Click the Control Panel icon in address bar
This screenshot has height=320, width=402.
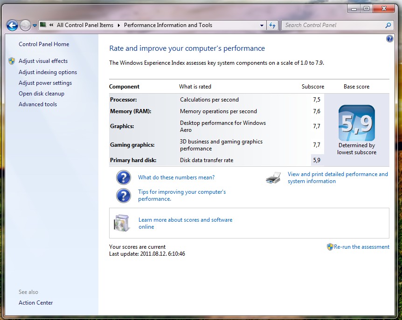tap(43, 25)
